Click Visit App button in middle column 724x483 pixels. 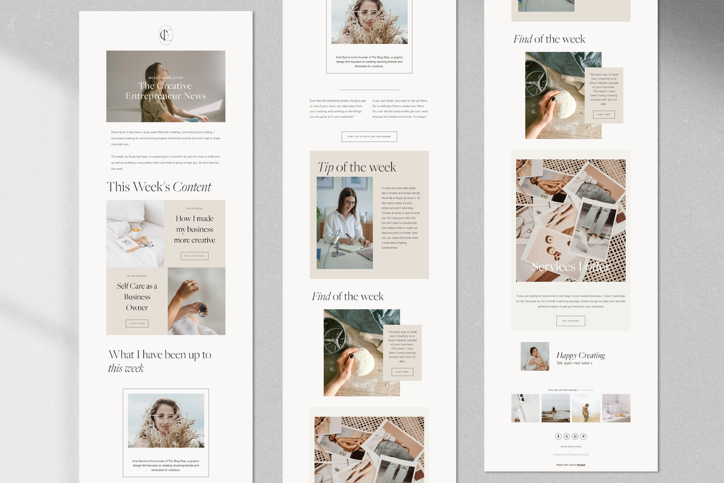click(402, 372)
